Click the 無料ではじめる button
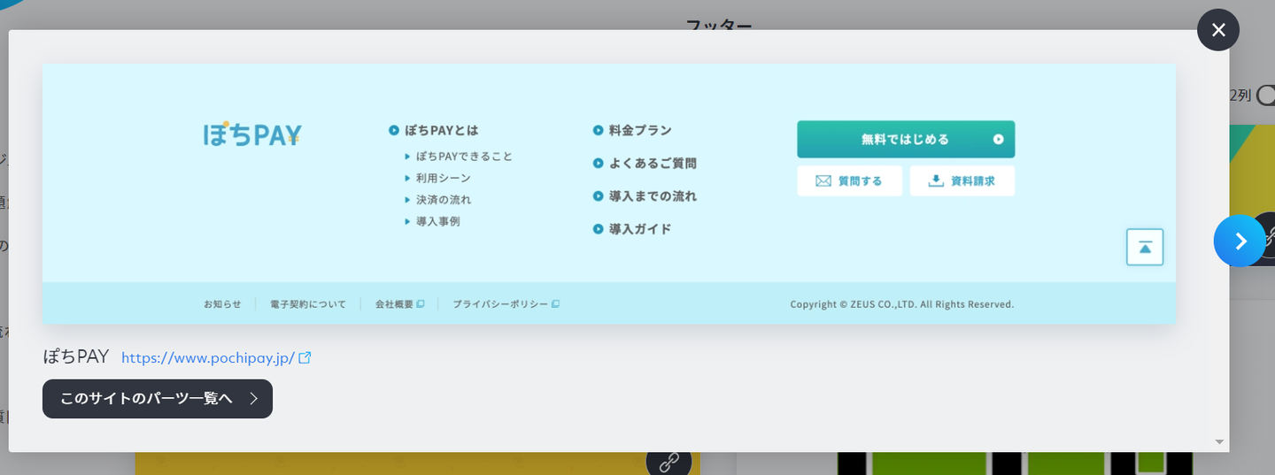The height and width of the screenshot is (475, 1275). coord(906,139)
